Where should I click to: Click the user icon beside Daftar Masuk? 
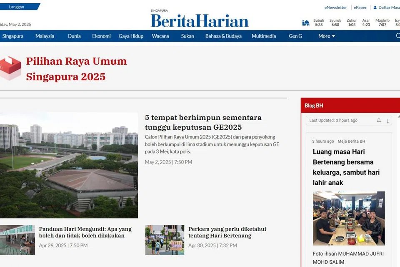pyautogui.click(x=375, y=8)
